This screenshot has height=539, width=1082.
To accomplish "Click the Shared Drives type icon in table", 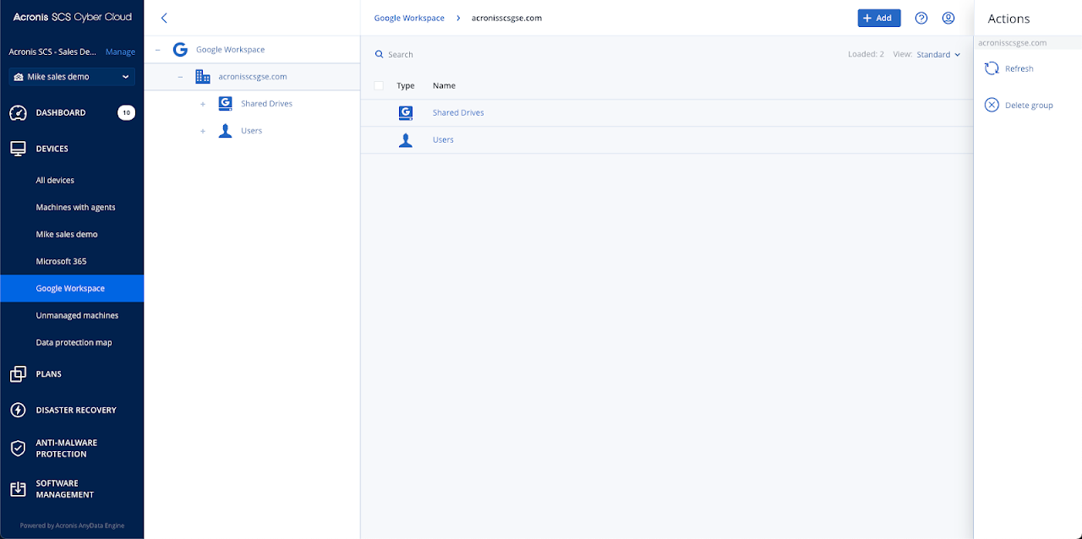I will click(x=406, y=113).
